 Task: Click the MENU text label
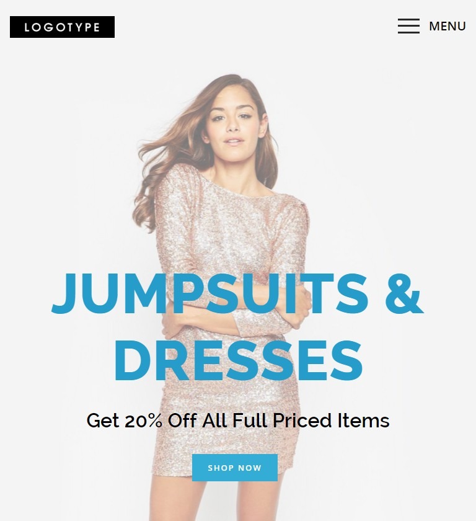point(447,26)
